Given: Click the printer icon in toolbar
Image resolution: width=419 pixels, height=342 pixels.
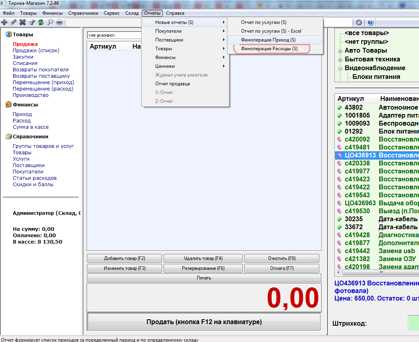Looking at the screenshot, I should click(x=59, y=22).
